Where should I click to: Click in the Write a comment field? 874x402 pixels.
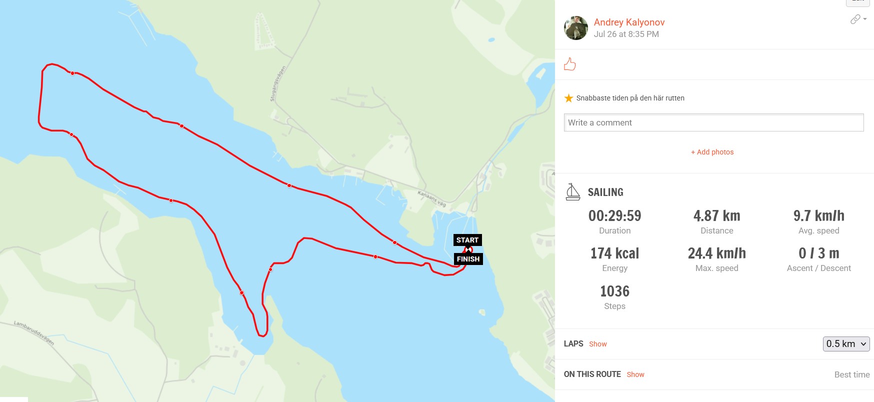tap(713, 122)
